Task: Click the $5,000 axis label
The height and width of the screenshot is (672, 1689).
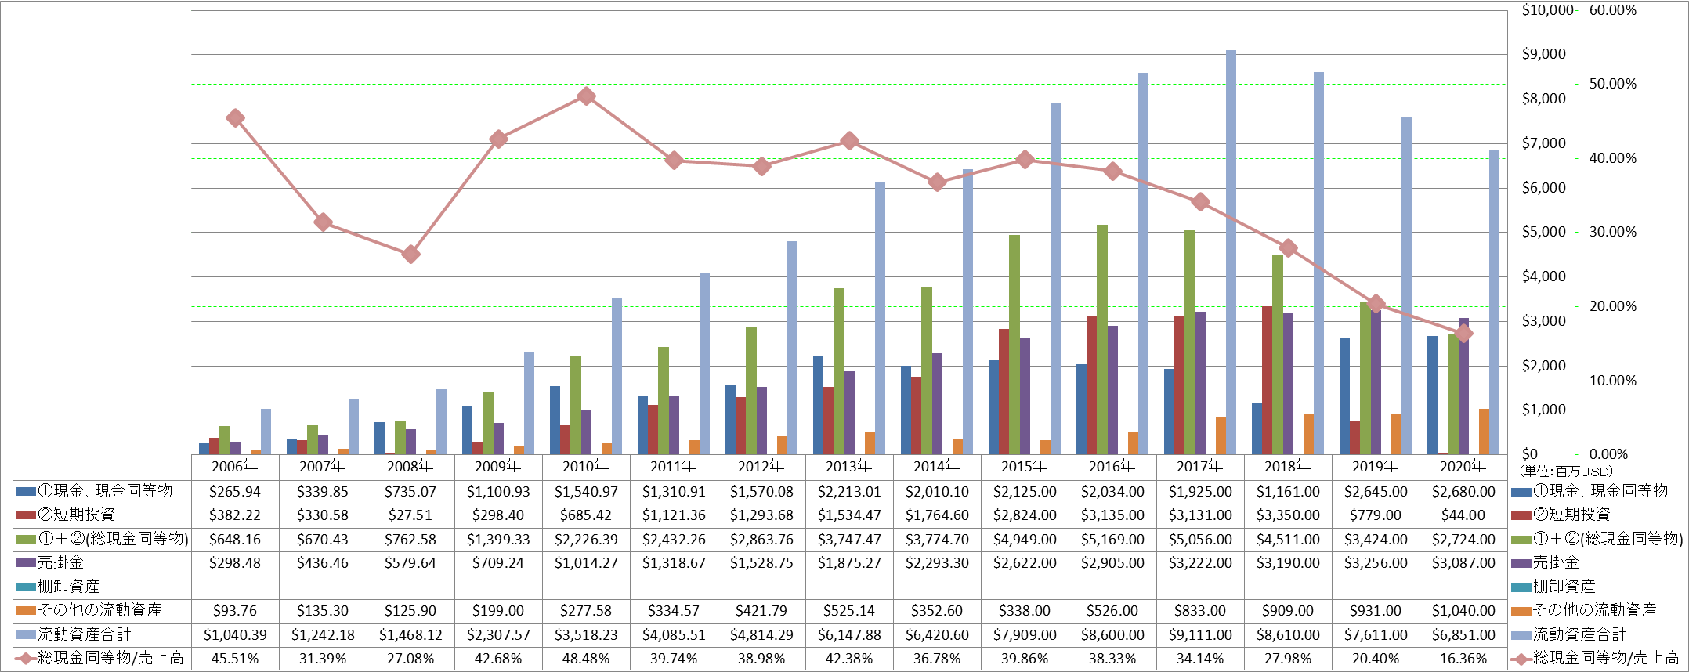Action: (1544, 232)
